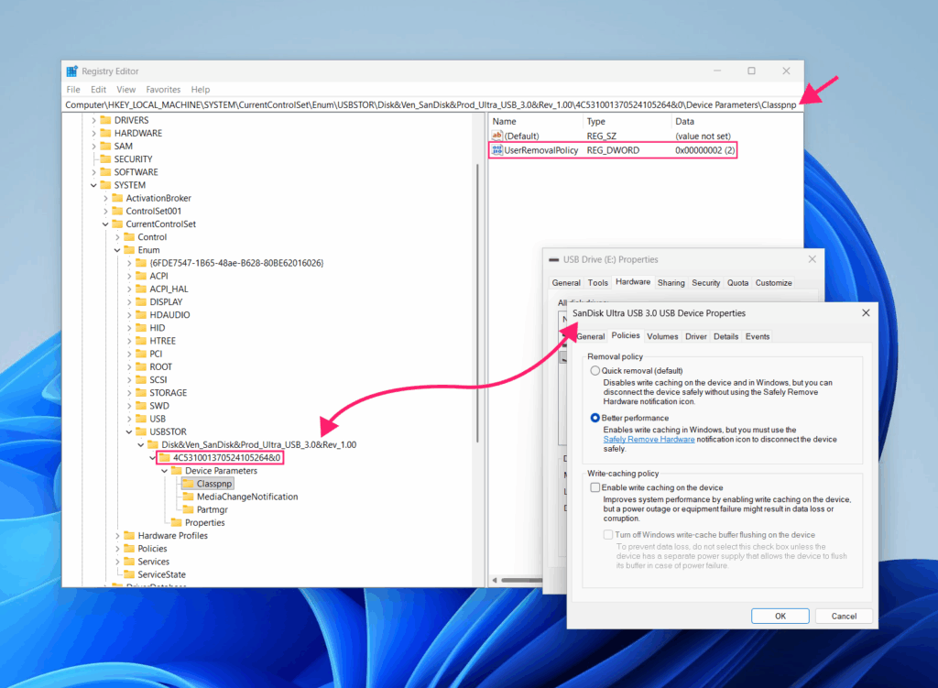The height and width of the screenshot is (688, 938).
Task: Select the ControlSet001 folder icon
Action: coord(117,211)
